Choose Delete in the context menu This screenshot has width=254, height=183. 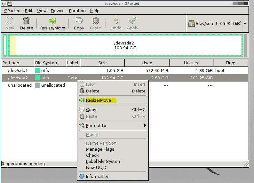[113, 91]
